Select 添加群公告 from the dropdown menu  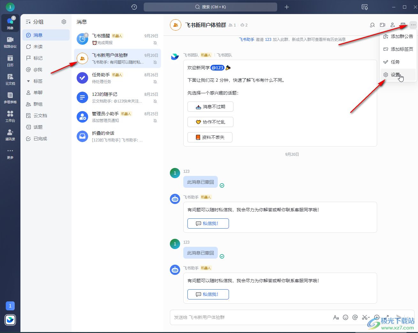point(398,36)
